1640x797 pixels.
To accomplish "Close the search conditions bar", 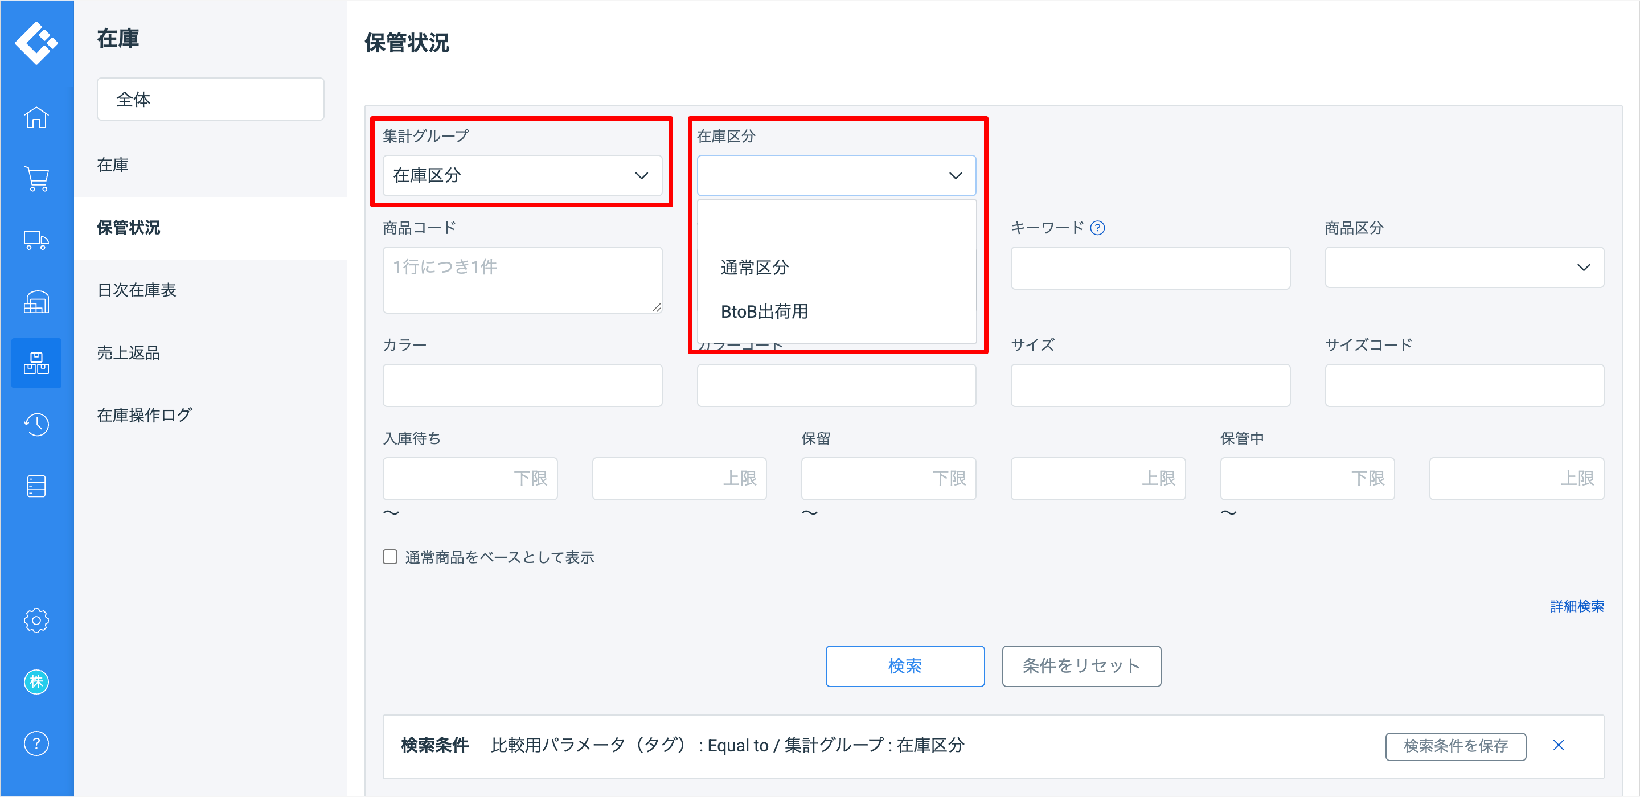I will click(x=1558, y=745).
